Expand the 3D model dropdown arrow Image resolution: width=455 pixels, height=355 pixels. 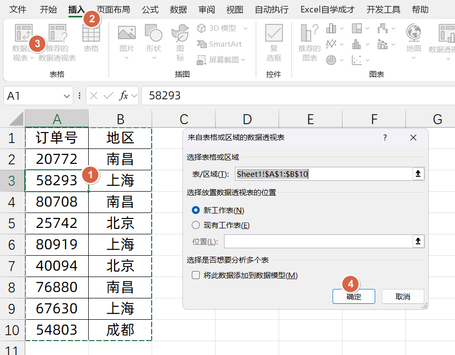pyautogui.click(x=245, y=28)
